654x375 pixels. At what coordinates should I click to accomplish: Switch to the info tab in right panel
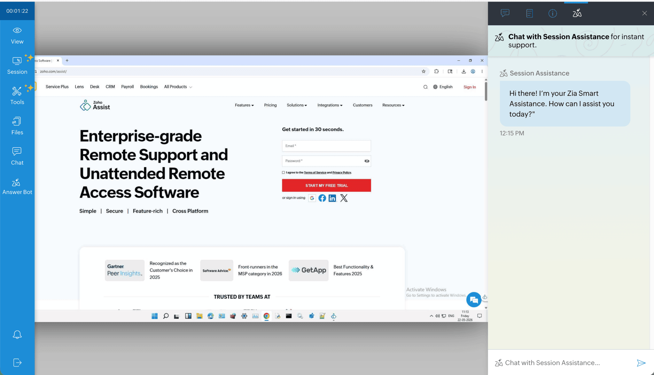552,13
